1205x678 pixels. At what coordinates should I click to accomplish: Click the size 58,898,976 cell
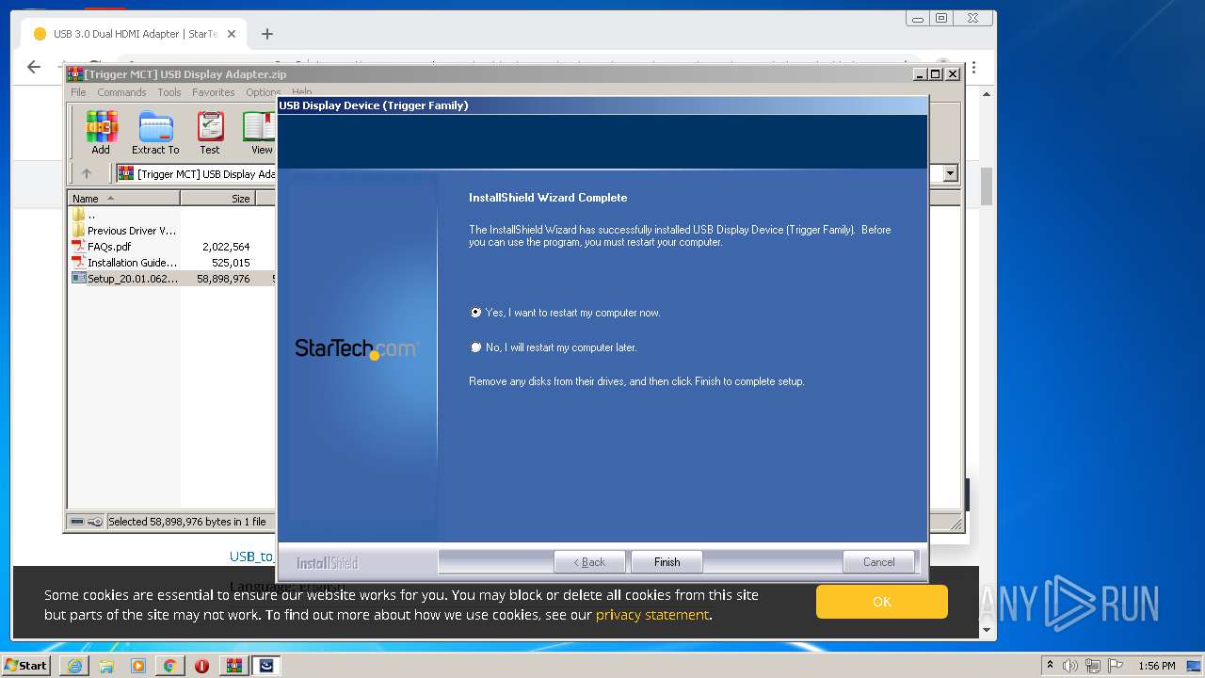223,279
